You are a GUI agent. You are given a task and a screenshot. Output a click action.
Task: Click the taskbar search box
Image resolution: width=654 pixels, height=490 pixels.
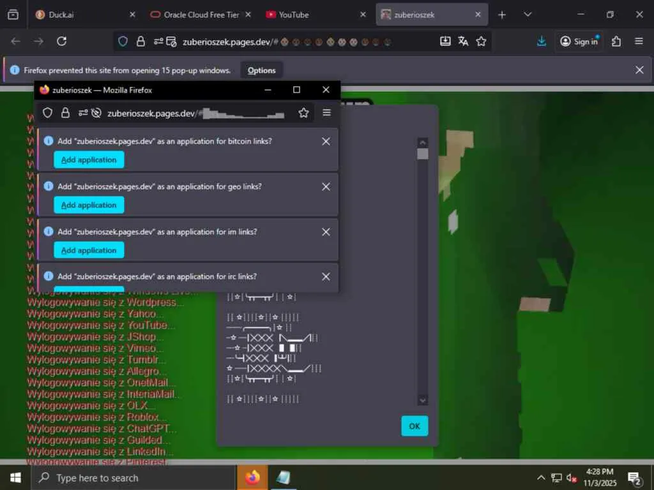133,478
